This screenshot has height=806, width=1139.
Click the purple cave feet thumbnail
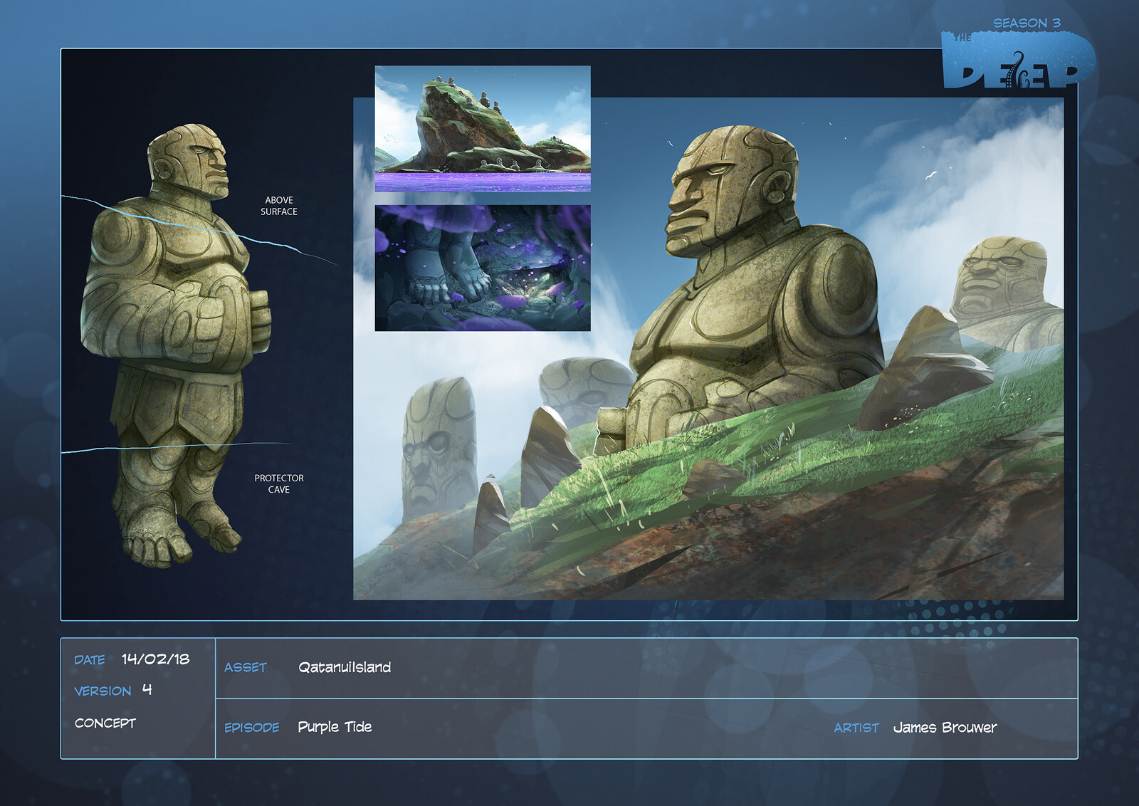[x=483, y=268]
